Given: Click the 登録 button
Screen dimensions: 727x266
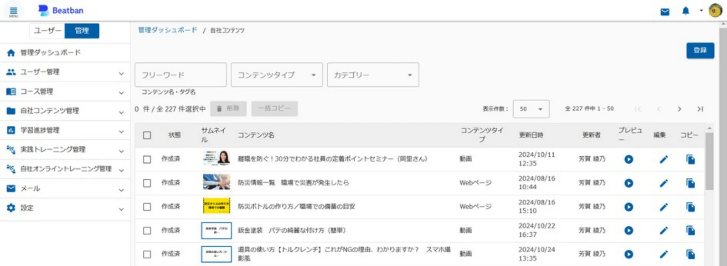Looking at the screenshot, I should (x=700, y=50).
